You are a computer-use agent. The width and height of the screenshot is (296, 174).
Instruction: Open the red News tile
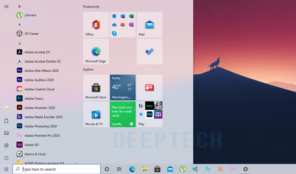pos(149,87)
